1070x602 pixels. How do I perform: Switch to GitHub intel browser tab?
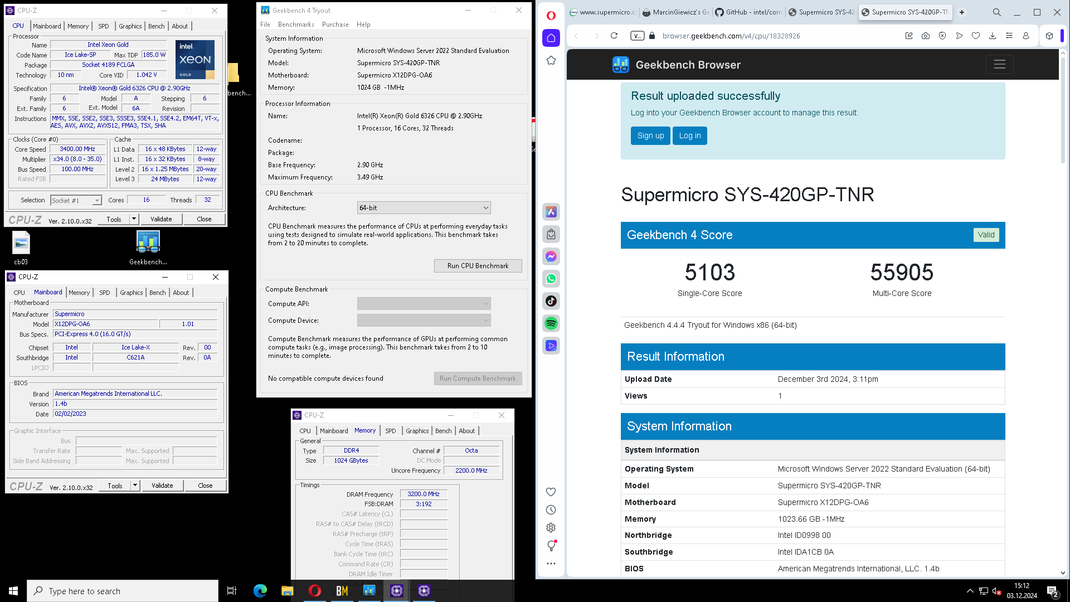748,12
